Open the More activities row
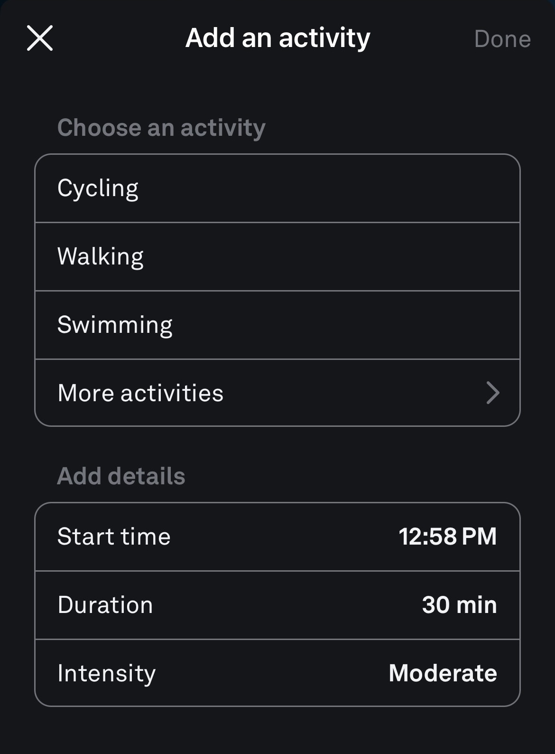This screenshot has width=555, height=754. (x=140, y=393)
